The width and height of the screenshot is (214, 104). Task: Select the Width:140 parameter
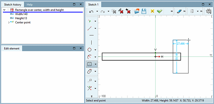(x=21, y=14)
